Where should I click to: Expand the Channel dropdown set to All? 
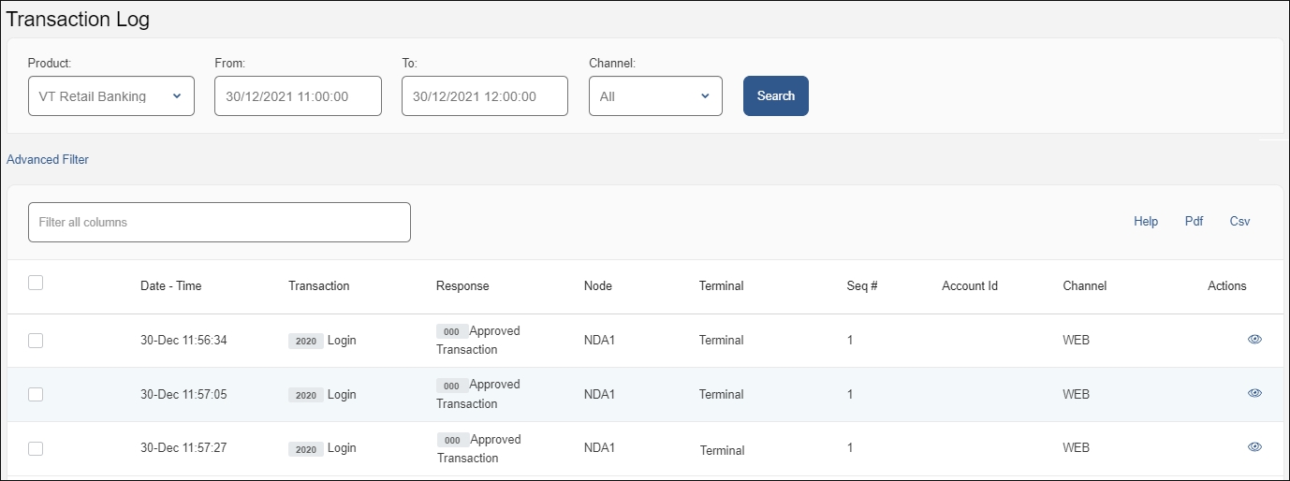pyautogui.click(x=655, y=96)
